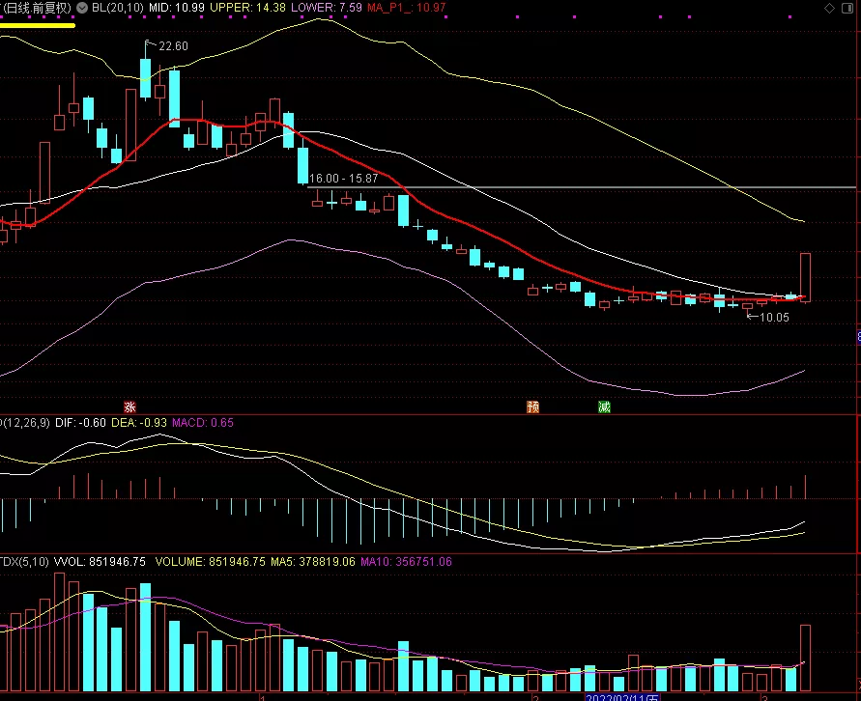Click the DIF: -0.60 value
Screen dimensions: 861x701
80,422
